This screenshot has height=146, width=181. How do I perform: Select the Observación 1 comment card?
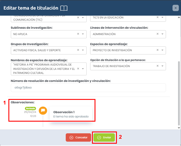coord(71,114)
